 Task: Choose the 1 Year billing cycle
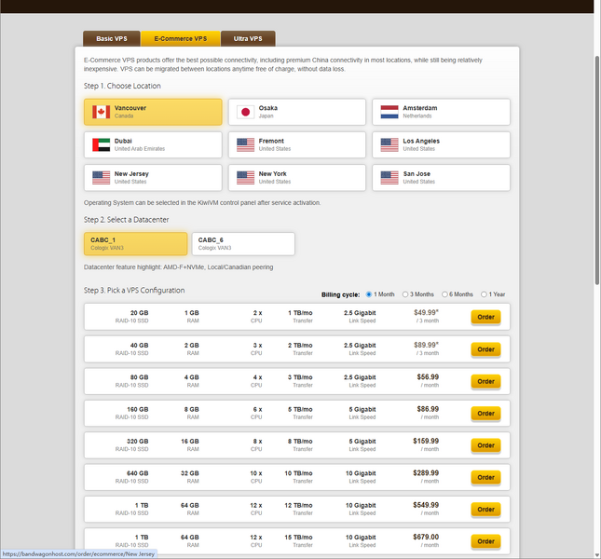coord(485,294)
